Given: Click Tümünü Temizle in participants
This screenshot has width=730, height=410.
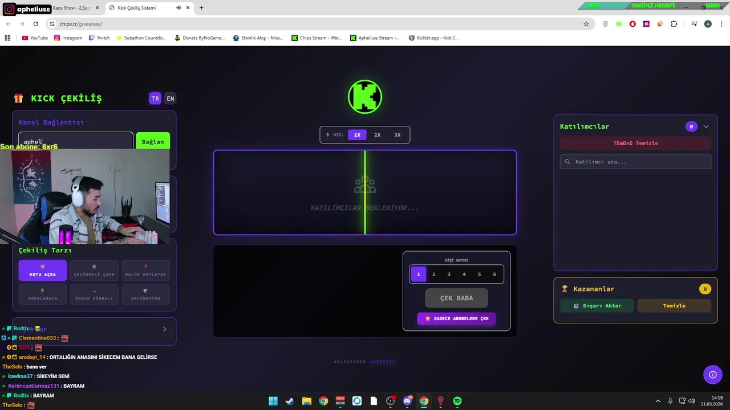Looking at the screenshot, I should (x=635, y=143).
